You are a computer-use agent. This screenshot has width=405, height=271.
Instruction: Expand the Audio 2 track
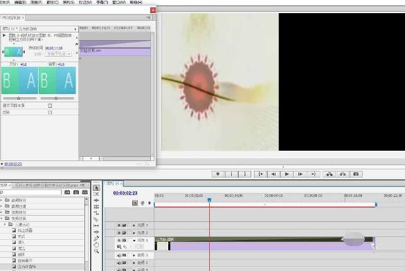[134, 263]
